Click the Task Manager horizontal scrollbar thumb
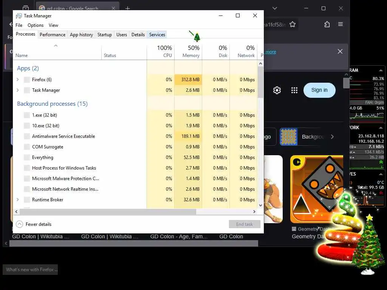This screenshot has width=387, height=290. coord(108,211)
